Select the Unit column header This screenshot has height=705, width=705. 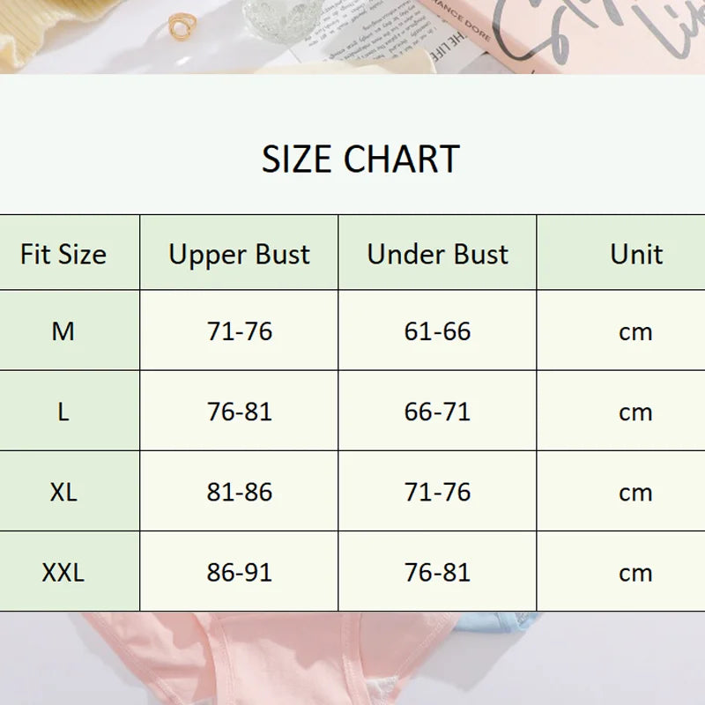[635, 255]
